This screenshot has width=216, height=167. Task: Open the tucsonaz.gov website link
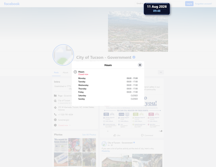[64, 120]
